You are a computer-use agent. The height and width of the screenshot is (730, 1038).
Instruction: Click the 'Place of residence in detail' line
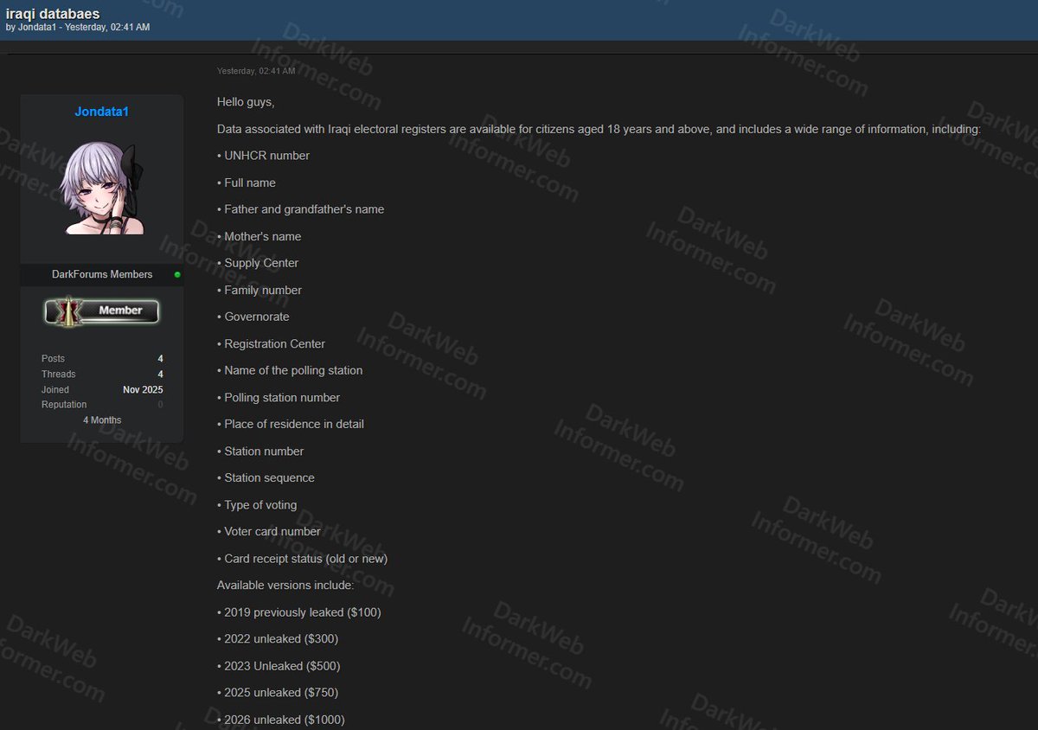coord(291,424)
